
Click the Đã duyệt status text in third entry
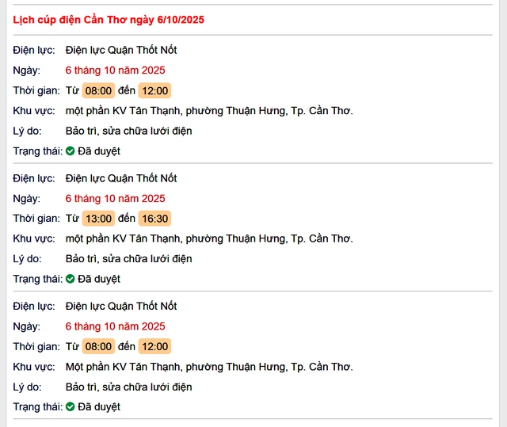(x=99, y=406)
